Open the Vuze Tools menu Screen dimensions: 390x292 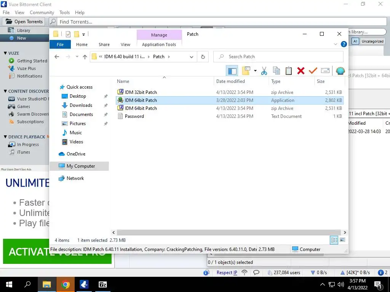64,13
